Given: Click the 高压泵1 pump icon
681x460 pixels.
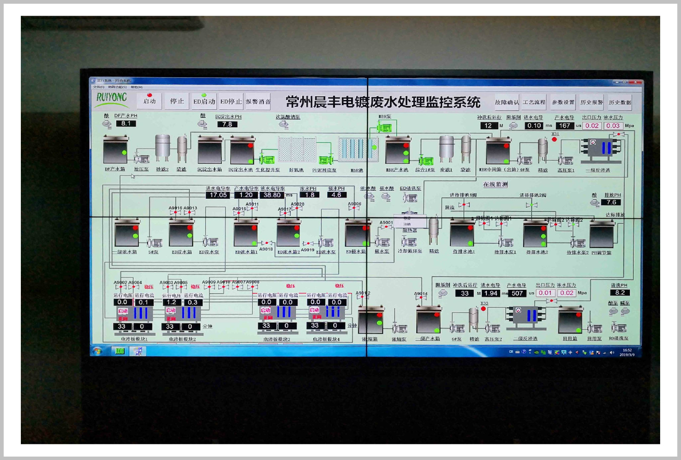Looking at the screenshot, I should click(x=566, y=160).
